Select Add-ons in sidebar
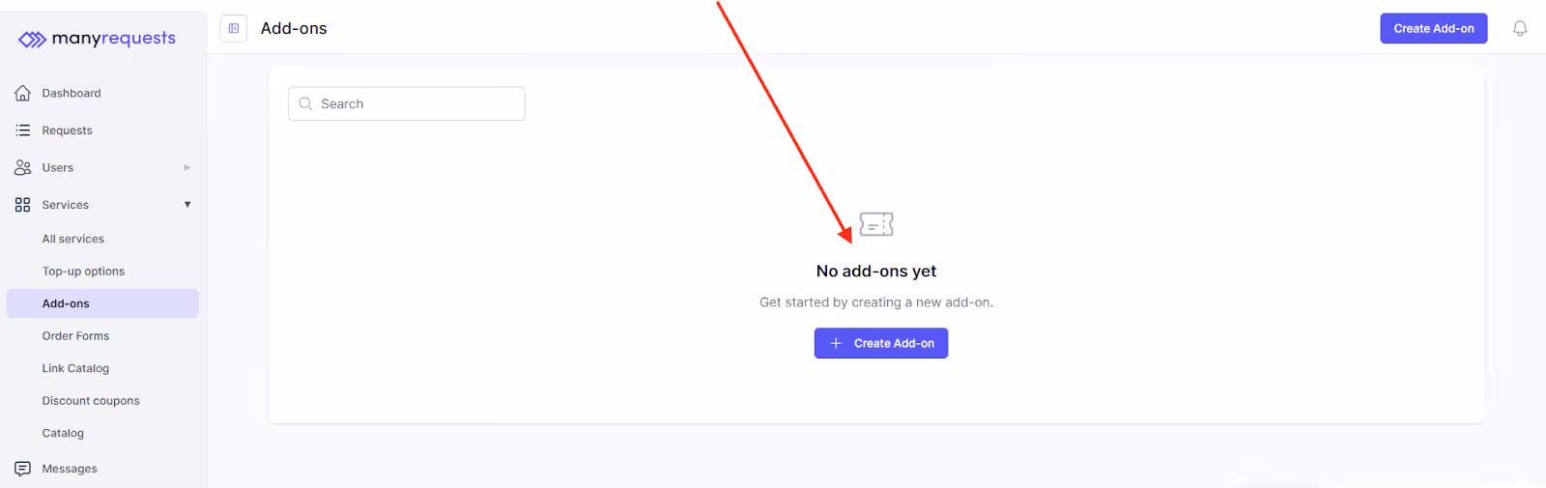Image resolution: width=1546 pixels, height=488 pixels. [102, 303]
